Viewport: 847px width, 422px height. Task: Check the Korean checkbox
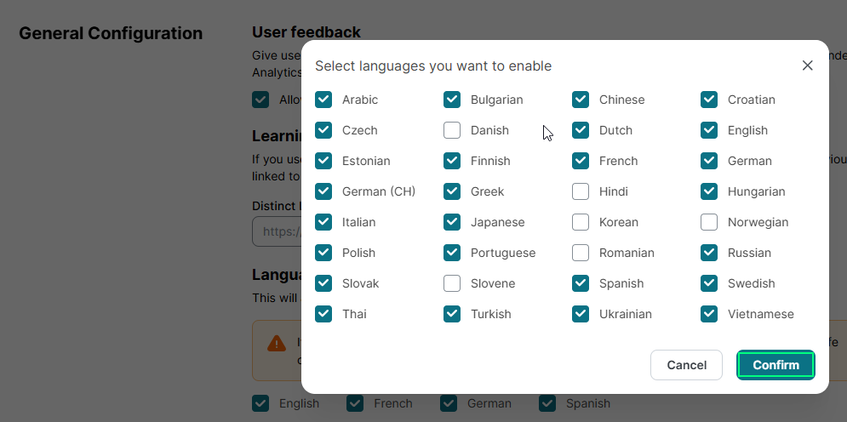click(x=581, y=222)
